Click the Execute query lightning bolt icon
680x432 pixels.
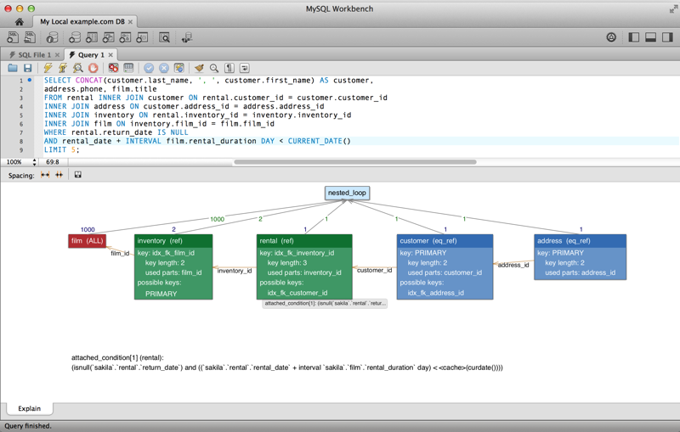pos(48,68)
